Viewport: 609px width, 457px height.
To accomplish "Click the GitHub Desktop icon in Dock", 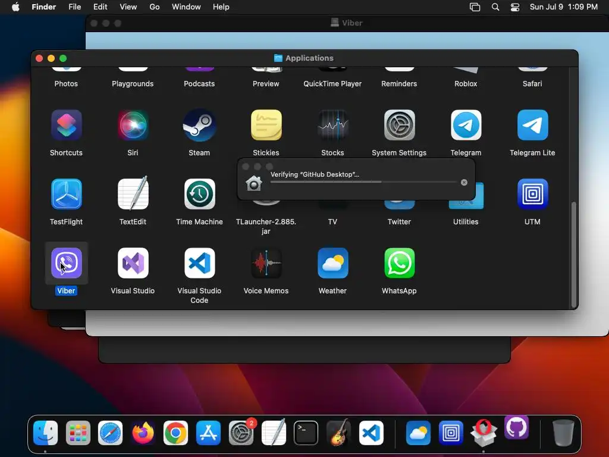I will click(x=516, y=427).
